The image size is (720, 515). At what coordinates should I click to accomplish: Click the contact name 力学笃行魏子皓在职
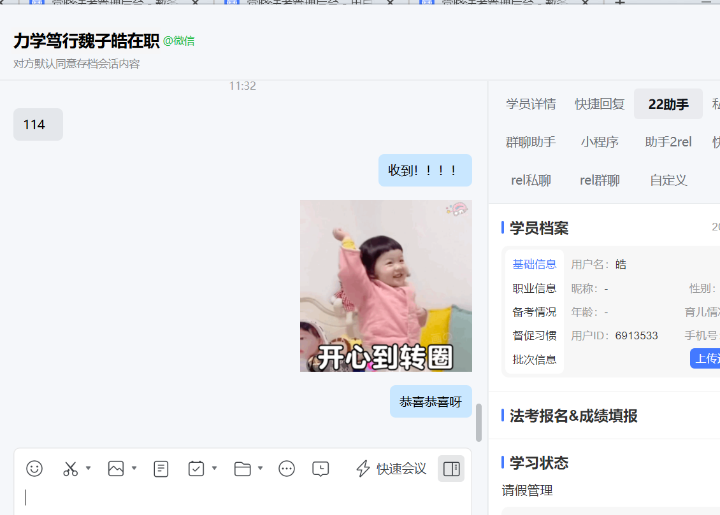[x=86, y=41]
